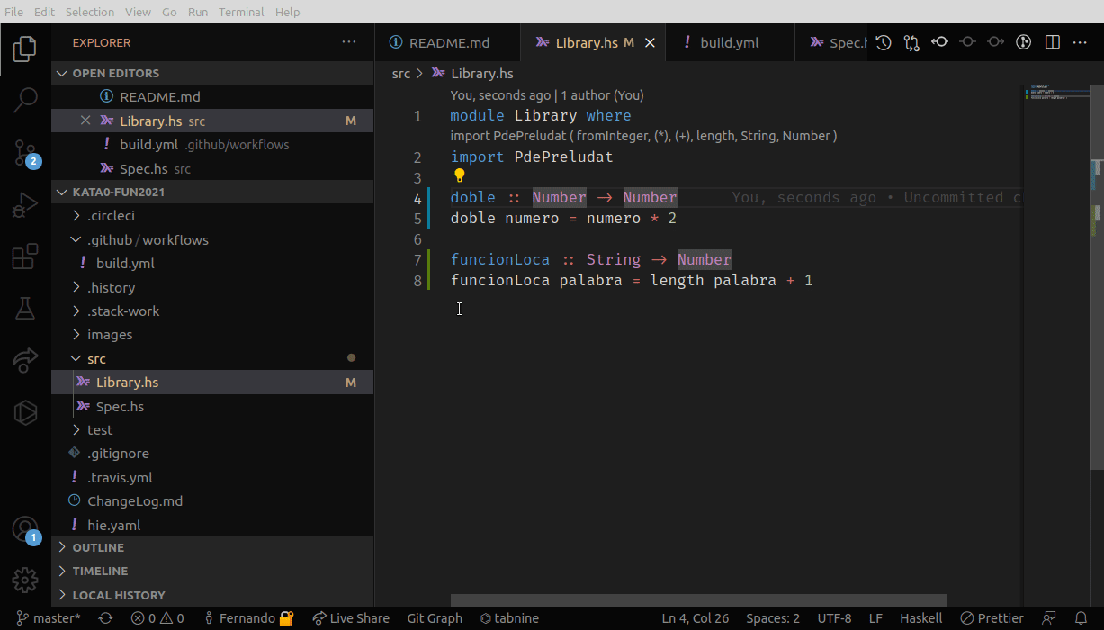Open the Manage gear menu

[x=25, y=580]
